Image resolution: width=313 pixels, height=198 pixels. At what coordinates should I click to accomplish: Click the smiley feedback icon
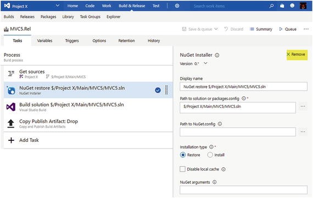[x=292, y=5]
